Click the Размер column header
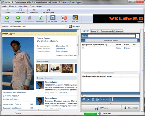The width and height of the screenshot is (145, 116). (x=119, y=45)
